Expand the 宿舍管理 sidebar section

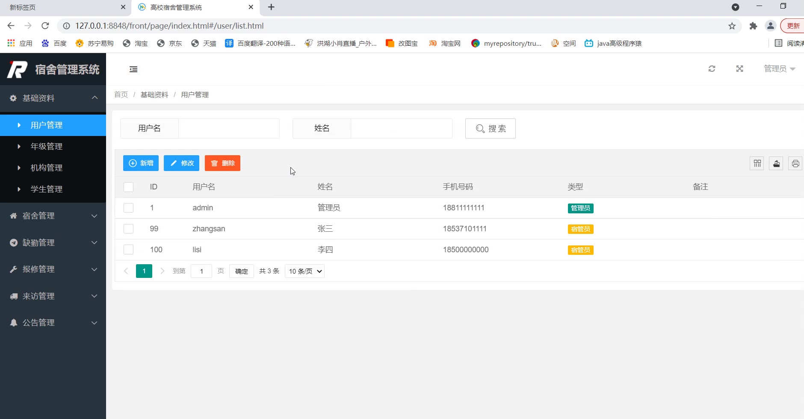click(53, 216)
